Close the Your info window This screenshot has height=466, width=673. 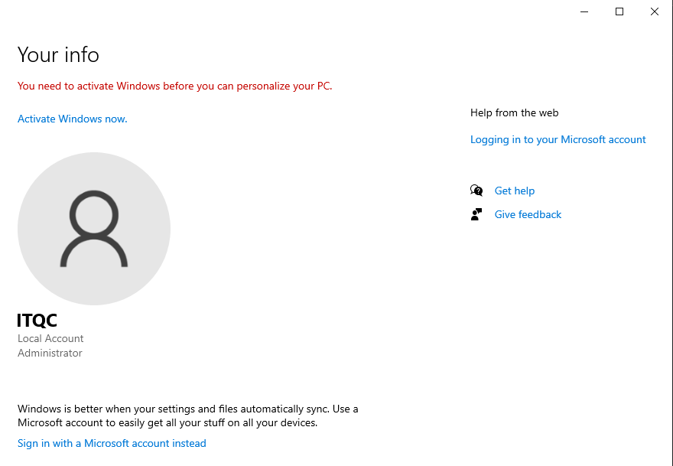pos(655,11)
